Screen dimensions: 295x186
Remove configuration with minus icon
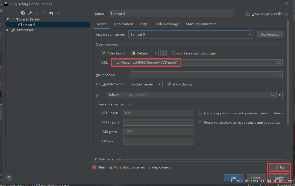pyautogui.click(x=16, y=13)
